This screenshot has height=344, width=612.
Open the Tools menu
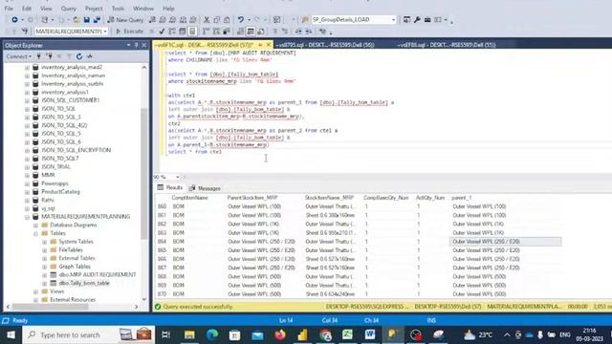coord(118,9)
